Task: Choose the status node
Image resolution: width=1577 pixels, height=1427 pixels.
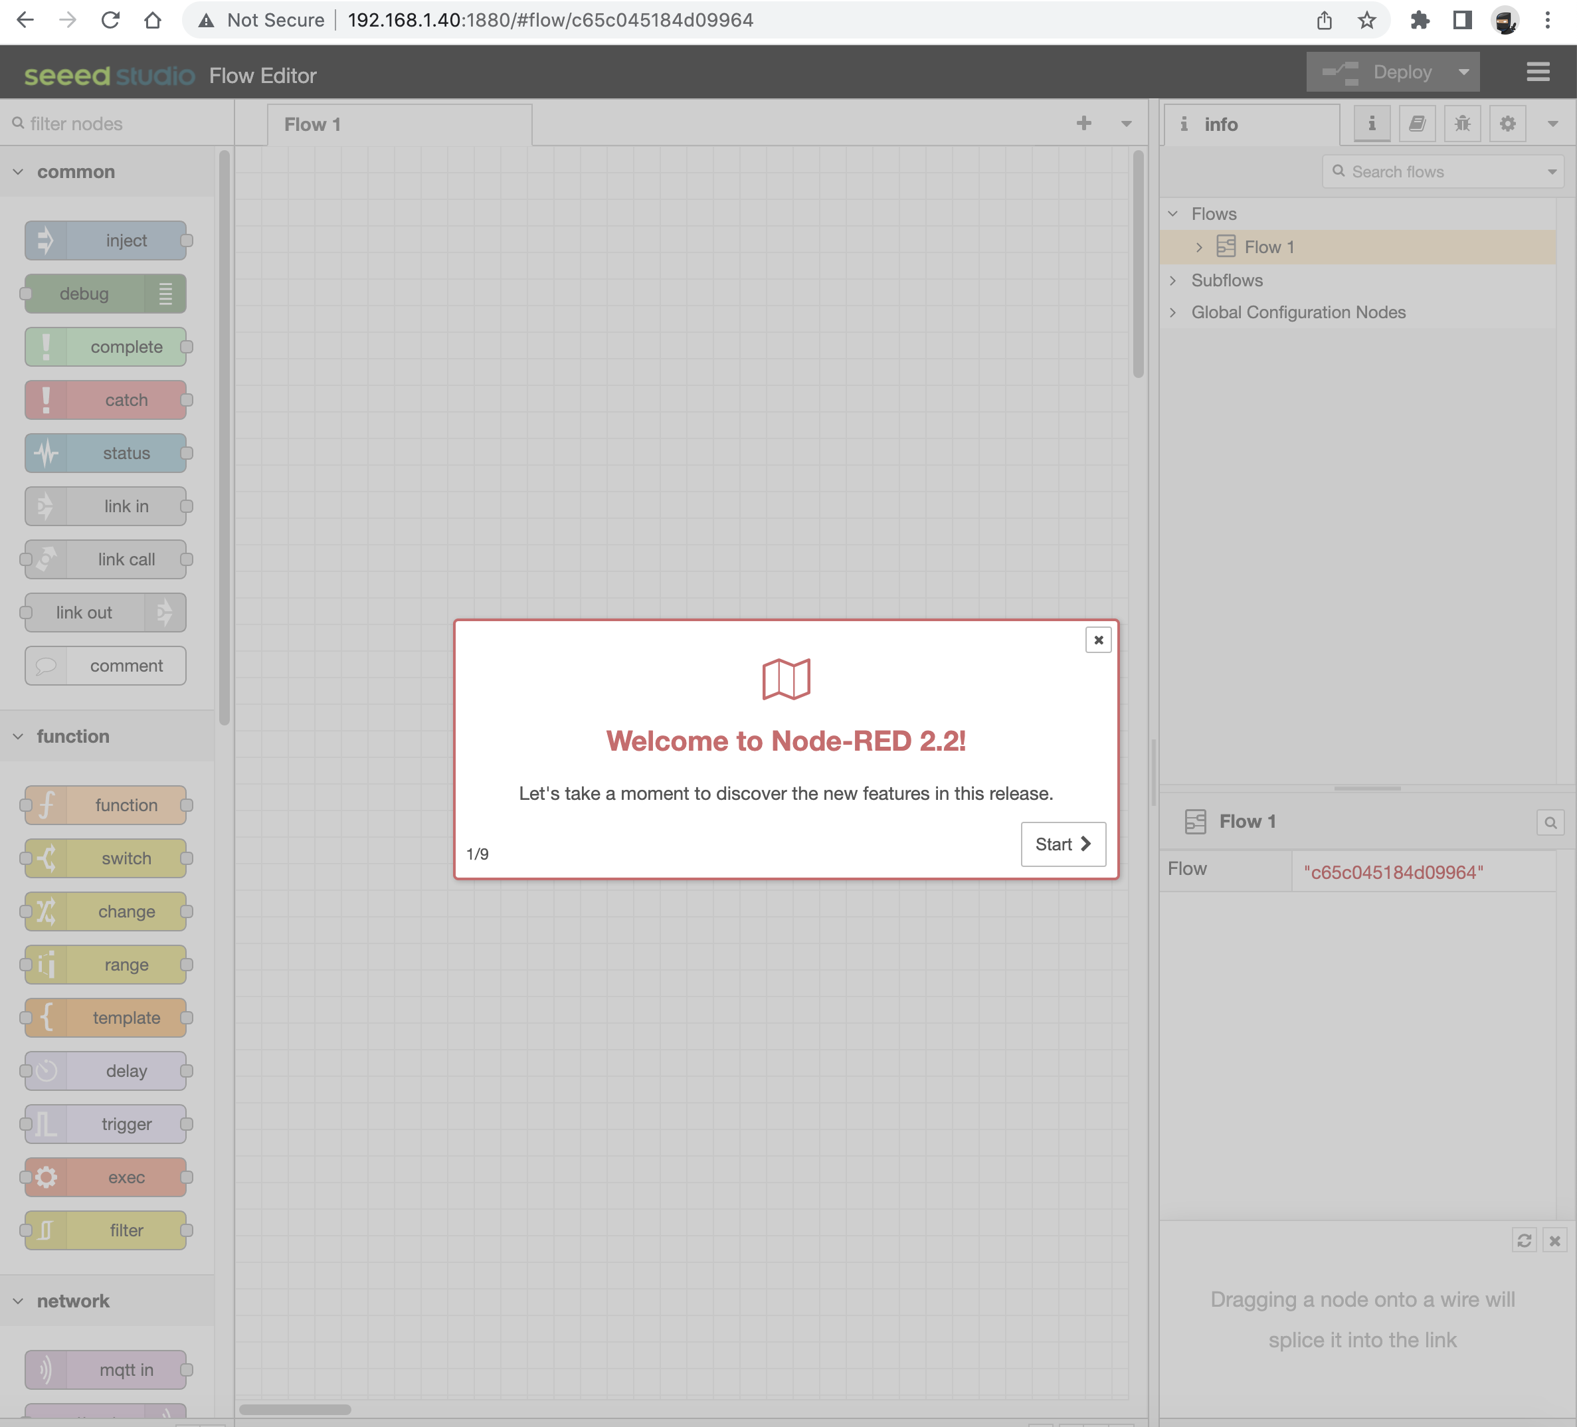Action: (x=106, y=453)
